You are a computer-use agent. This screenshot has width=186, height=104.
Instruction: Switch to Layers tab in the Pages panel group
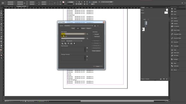[147, 8]
